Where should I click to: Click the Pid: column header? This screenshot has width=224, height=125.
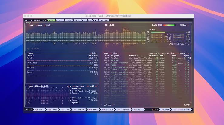click(107, 56)
